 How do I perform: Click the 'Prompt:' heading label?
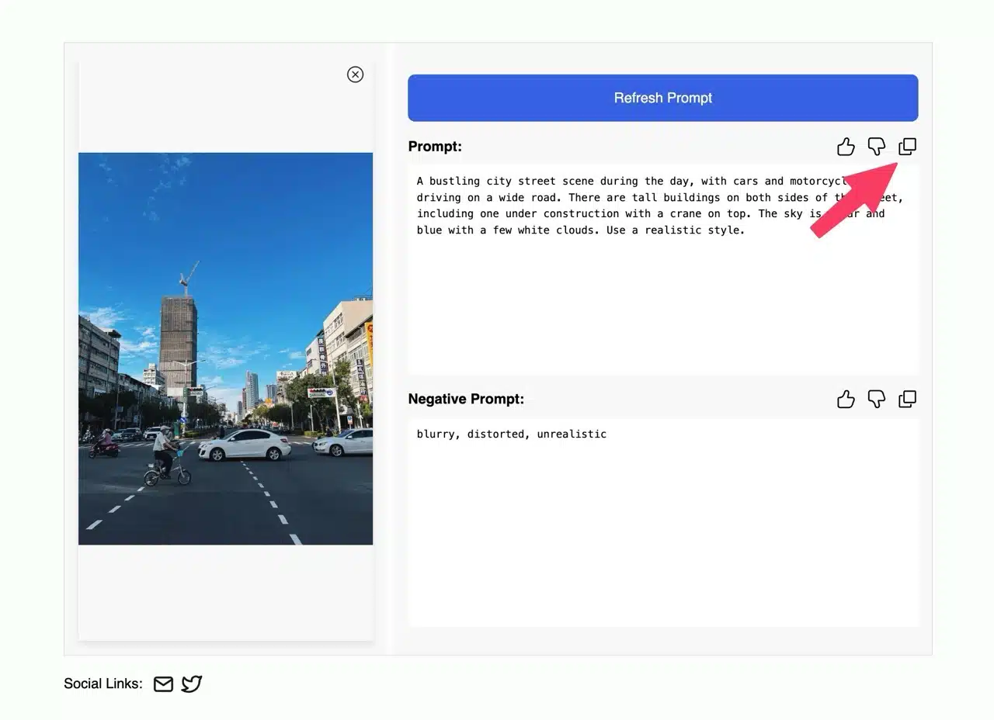pos(435,147)
